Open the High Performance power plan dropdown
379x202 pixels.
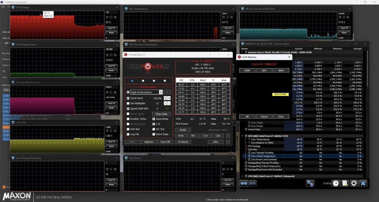(160, 92)
